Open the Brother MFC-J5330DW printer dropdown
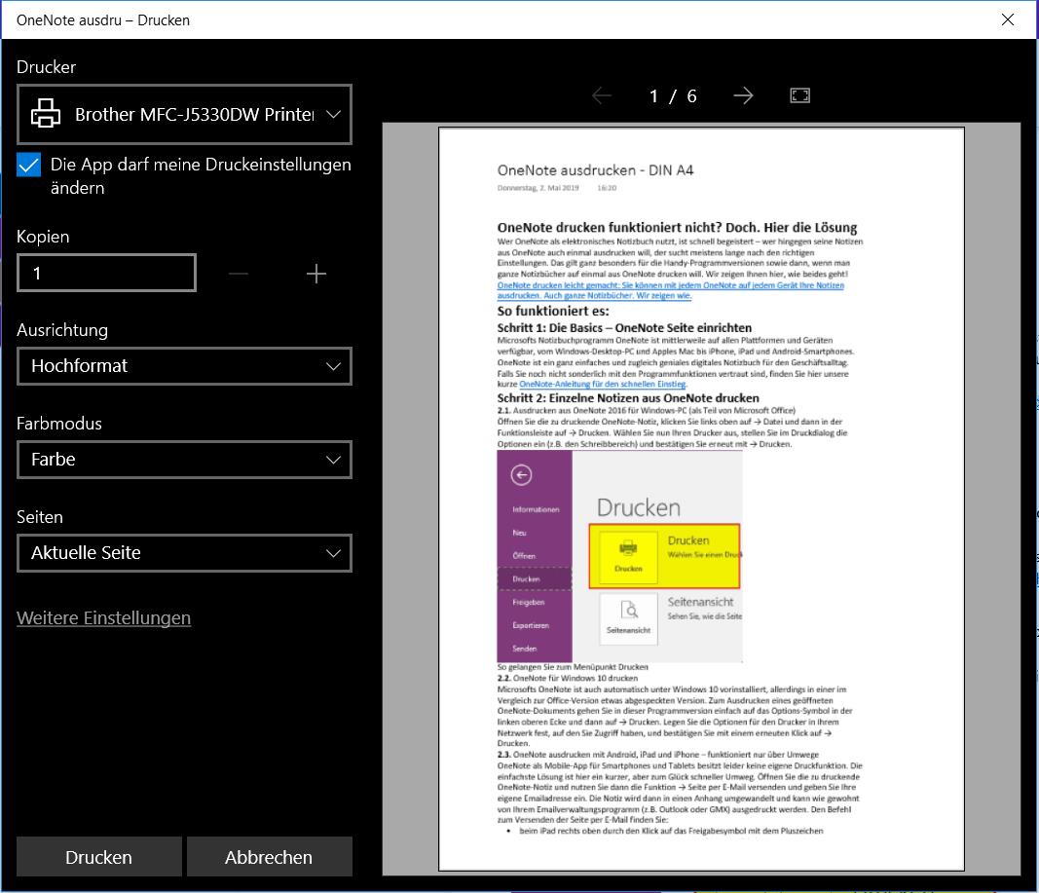Viewport: 1039px width, 893px height. [184, 115]
